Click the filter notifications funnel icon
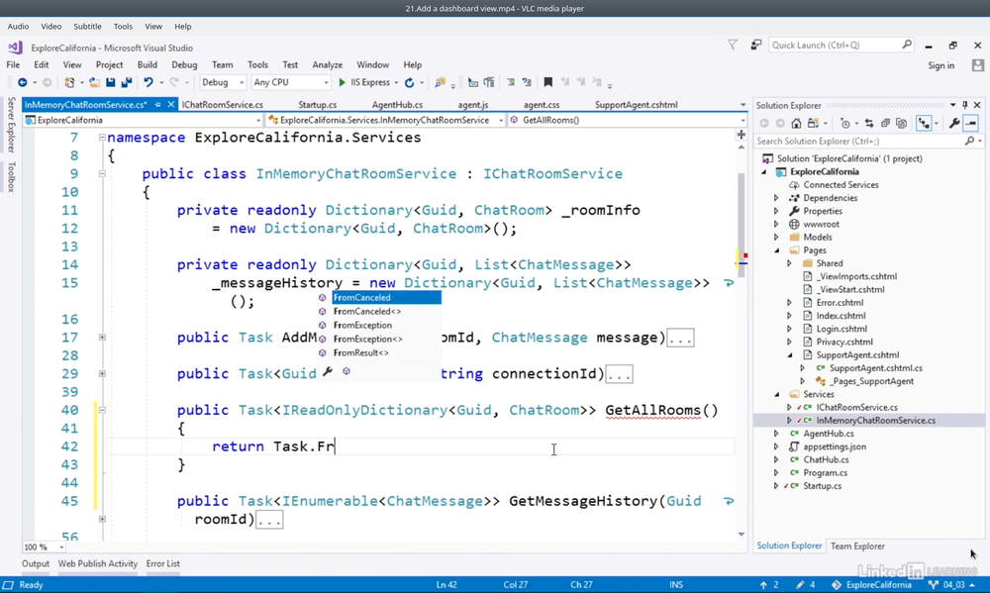990x593 pixels. (733, 45)
